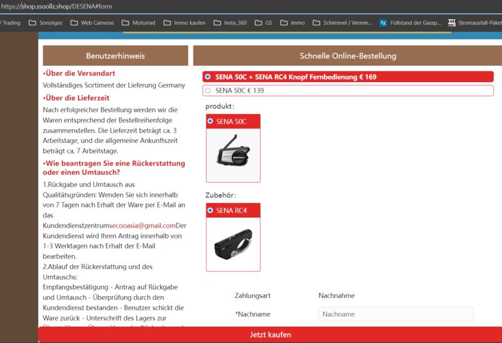Click the Über die Versandart heading
The height and width of the screenshot is (343, 502).
(x=79, y=73)
